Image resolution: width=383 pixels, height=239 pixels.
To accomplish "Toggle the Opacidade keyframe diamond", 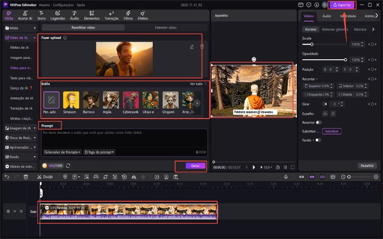I will pyautogui.click(x=372, y=60).
